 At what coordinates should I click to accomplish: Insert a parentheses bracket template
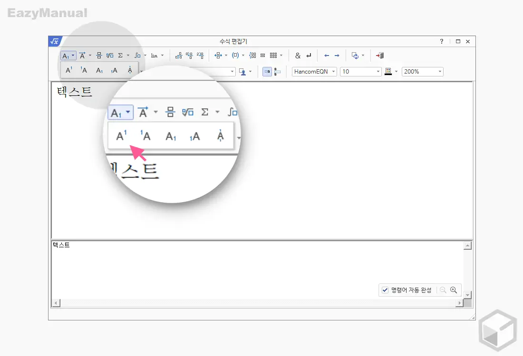pyautogui.click(x=235, y=56)
